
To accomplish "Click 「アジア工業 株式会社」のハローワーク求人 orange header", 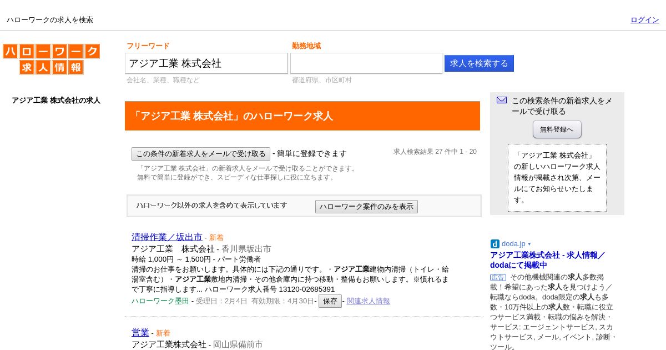I will click(x=302, y=116).
